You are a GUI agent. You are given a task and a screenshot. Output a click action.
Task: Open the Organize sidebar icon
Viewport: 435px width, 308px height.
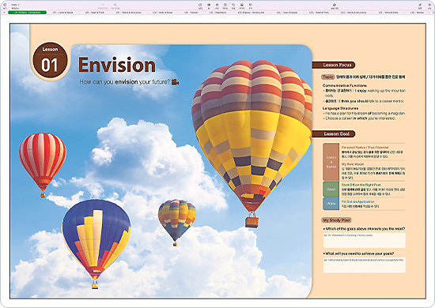pos(429,5)
